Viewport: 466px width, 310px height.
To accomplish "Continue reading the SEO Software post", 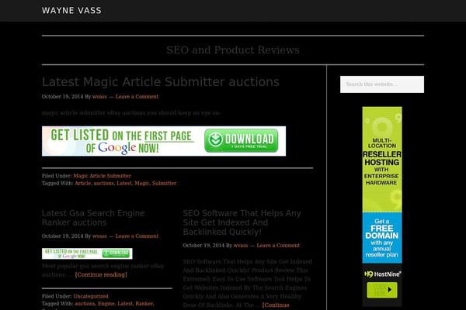I will 276,305.
